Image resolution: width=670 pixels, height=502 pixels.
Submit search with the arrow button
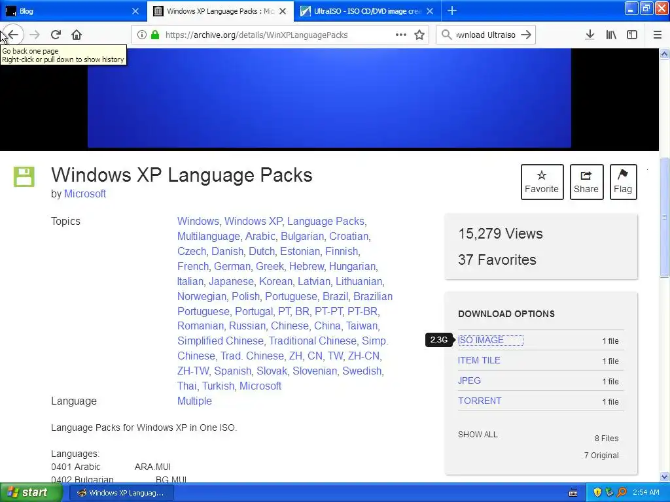pos(526,35)
